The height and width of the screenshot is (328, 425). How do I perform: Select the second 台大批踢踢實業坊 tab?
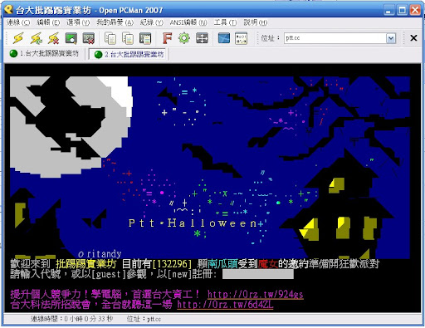coord(129,54)
